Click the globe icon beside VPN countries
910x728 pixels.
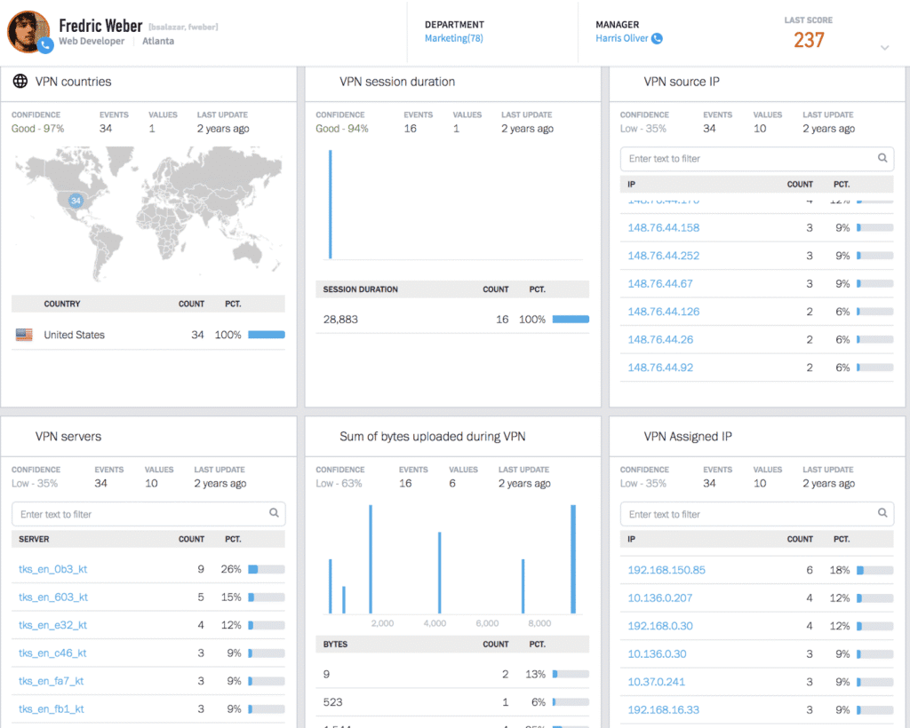20,81
